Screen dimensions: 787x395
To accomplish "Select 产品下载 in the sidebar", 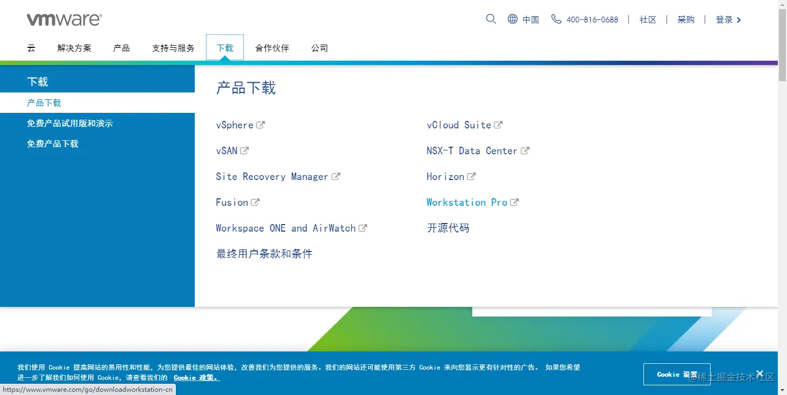I will [x=97, y=103].
